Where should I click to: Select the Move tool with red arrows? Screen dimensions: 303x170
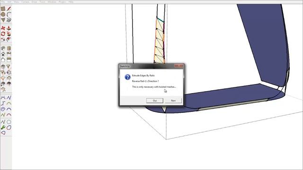click(3, 28)
